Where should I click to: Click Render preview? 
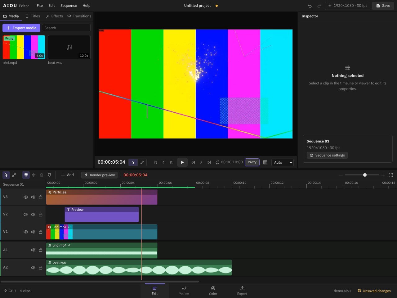tap(100, 175)
